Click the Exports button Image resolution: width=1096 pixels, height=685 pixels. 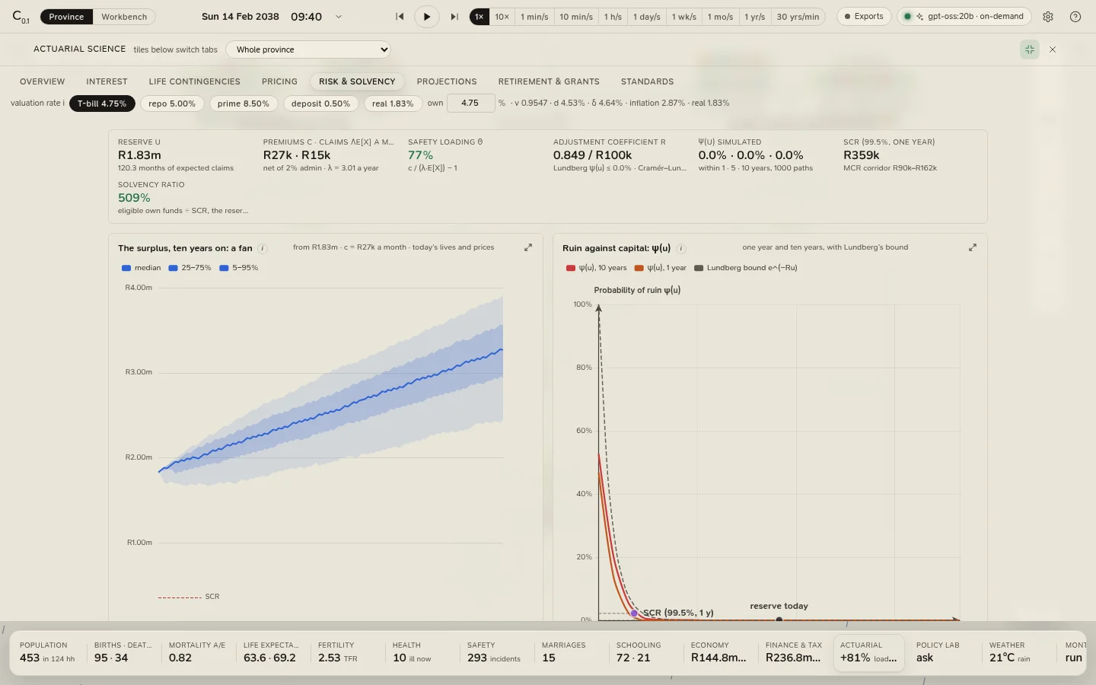coord(864,17)
